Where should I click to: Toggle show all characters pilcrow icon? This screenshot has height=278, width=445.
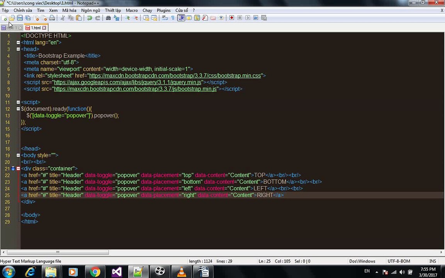coord(173,18)
